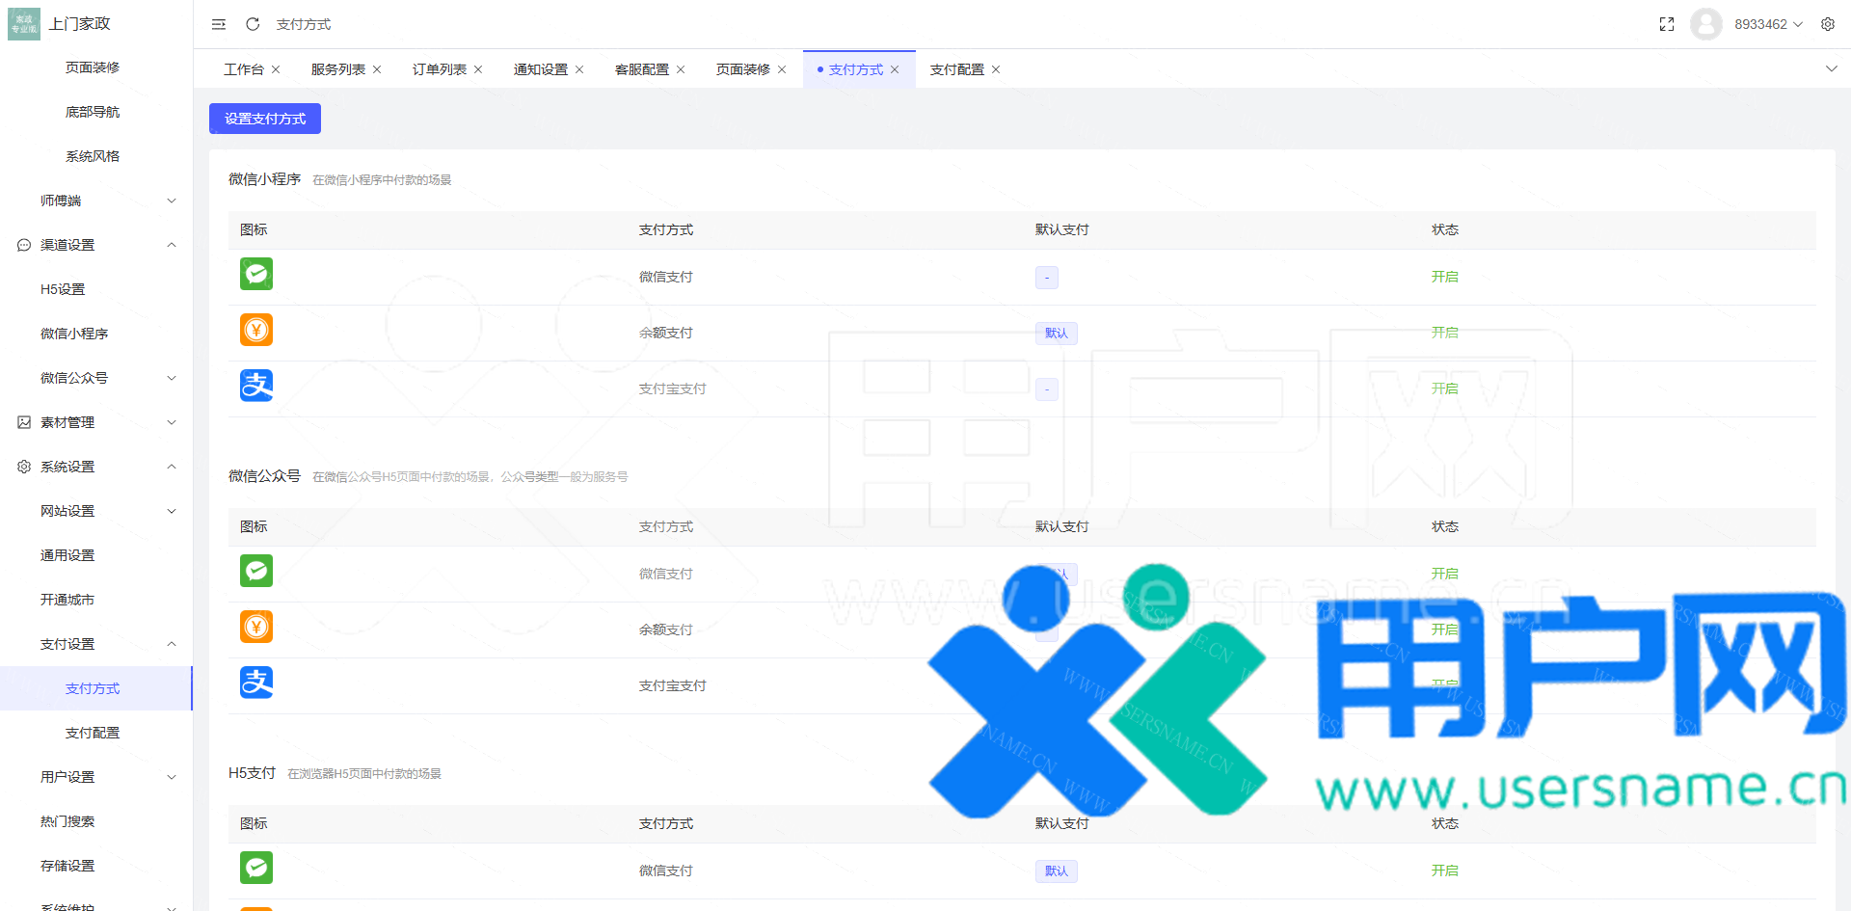Click the orange 余额支付 icon in 微信小程序
Screen dimensions: 1851x911
coord(256,331)
